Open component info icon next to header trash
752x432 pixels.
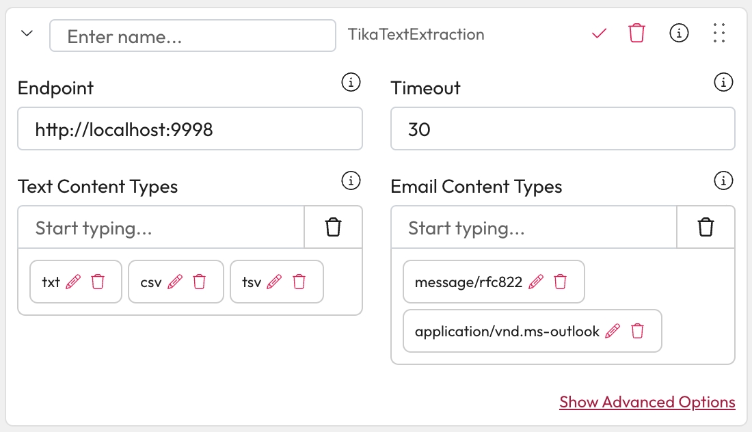(x=678, y=33)
